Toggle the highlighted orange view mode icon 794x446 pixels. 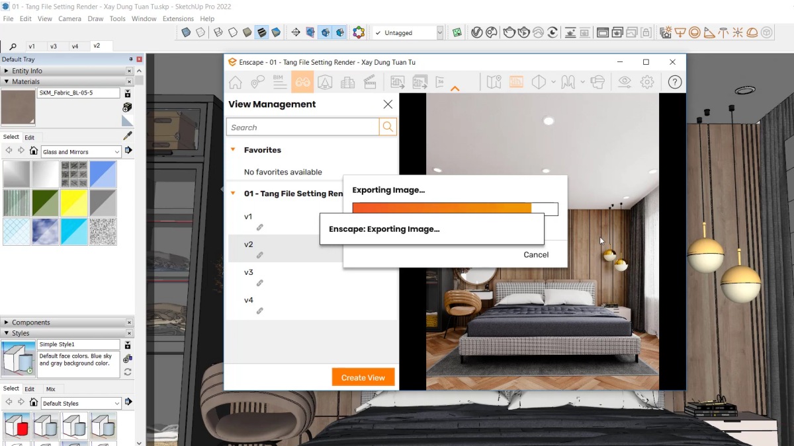[x=516, y=83]
